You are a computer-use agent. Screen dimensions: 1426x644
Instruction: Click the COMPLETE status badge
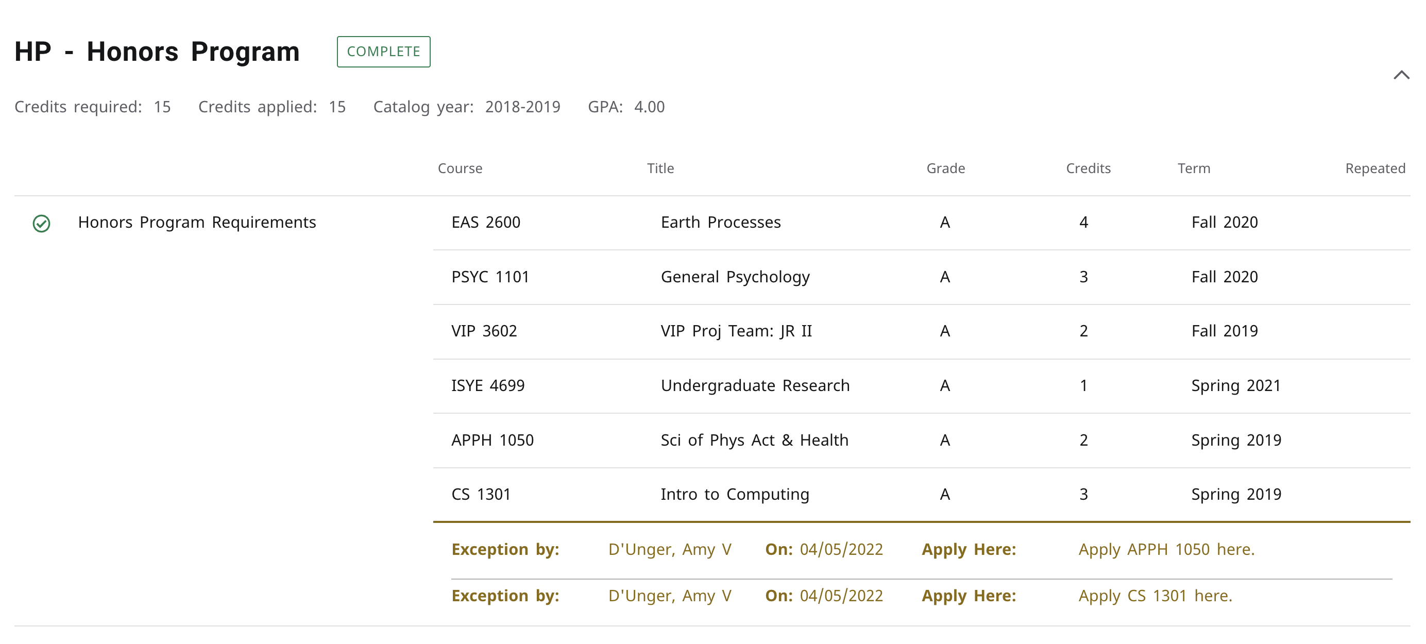tap(384, 51)
